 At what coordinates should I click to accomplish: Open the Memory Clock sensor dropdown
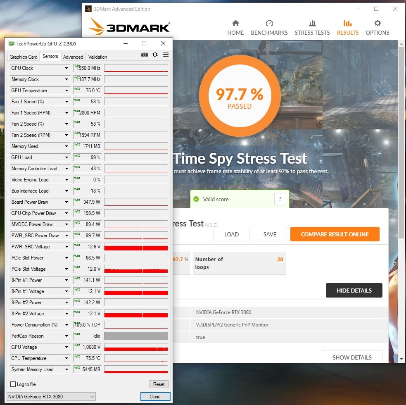66,79
